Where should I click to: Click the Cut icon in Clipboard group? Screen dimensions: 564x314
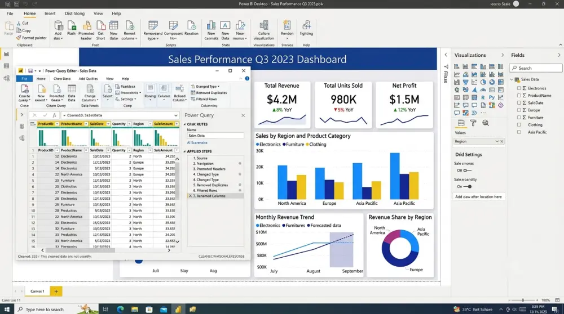19,23
